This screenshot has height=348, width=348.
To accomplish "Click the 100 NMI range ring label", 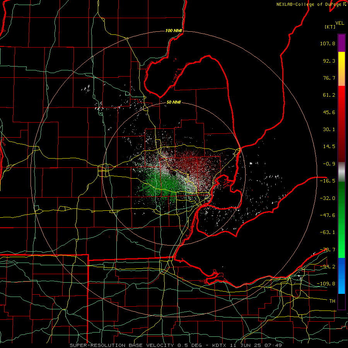I will click(174, 31).
